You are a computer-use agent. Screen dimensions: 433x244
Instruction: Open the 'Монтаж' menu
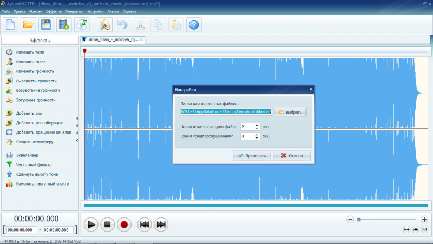pos(36,11)
